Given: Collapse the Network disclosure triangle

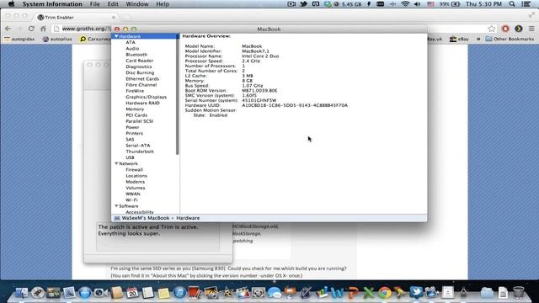Looking at the screenshot, I should click(x=116, y=163).
